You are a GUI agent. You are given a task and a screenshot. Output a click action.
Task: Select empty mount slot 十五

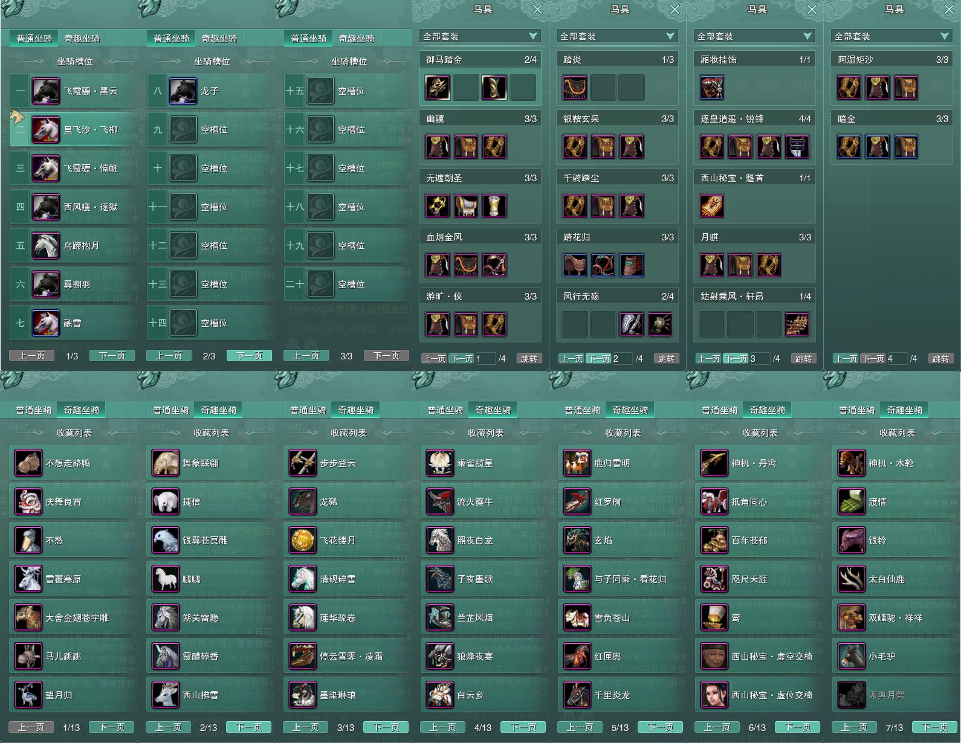point(348,91)
